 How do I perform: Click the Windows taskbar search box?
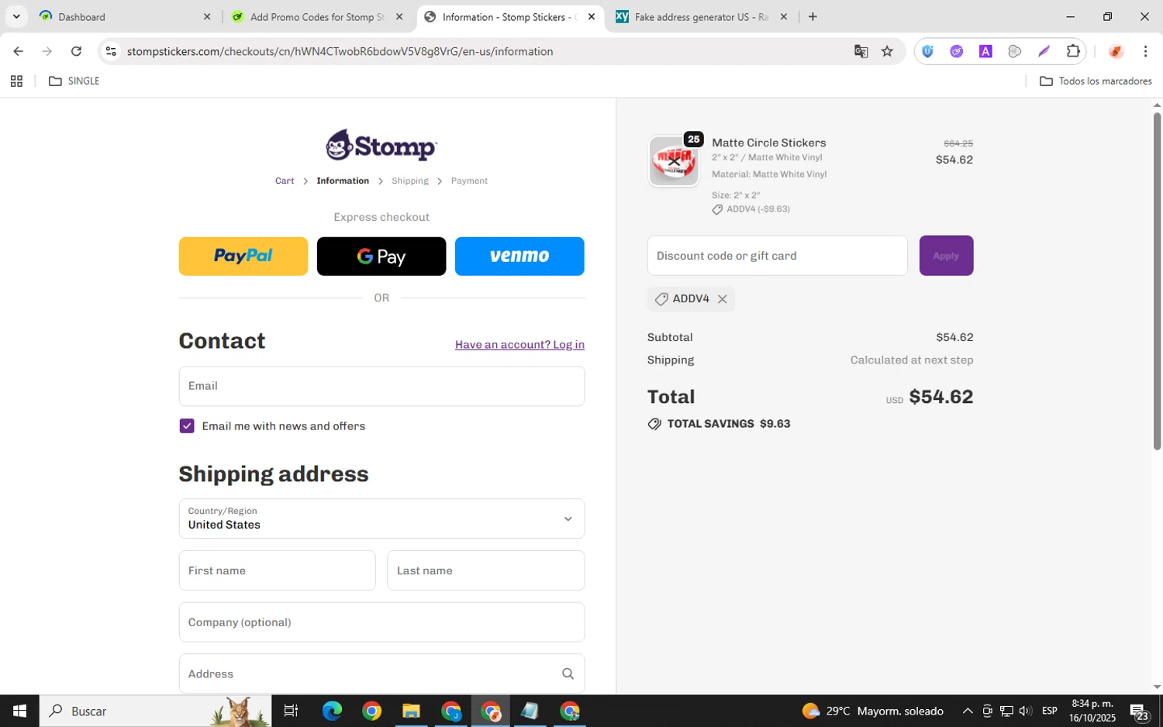tap(155, 711)
